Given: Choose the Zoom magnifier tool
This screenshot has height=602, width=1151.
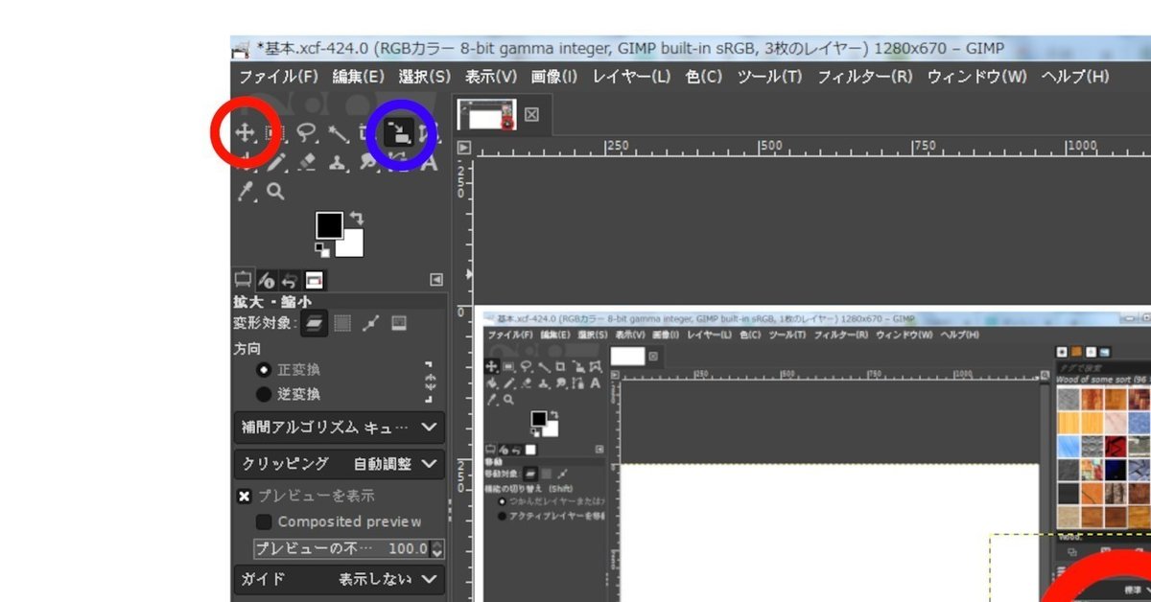Looking at the screenshot, I should pyautogui.click(x=277, y=191).
